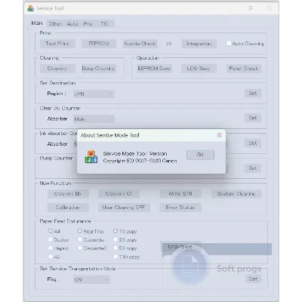Choose the 10 copy option
This screenshot has width=302, height=302.
[116, 231]
